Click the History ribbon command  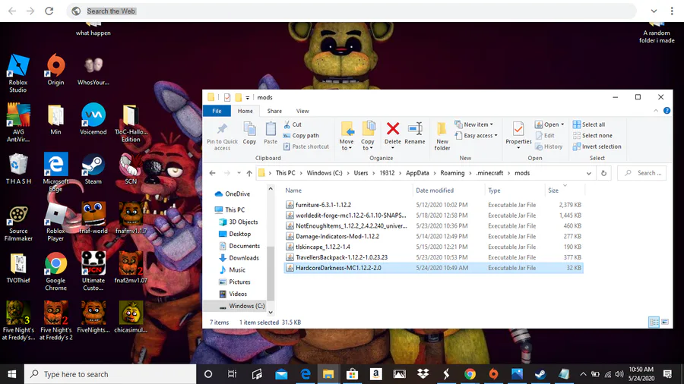[549, 146]
